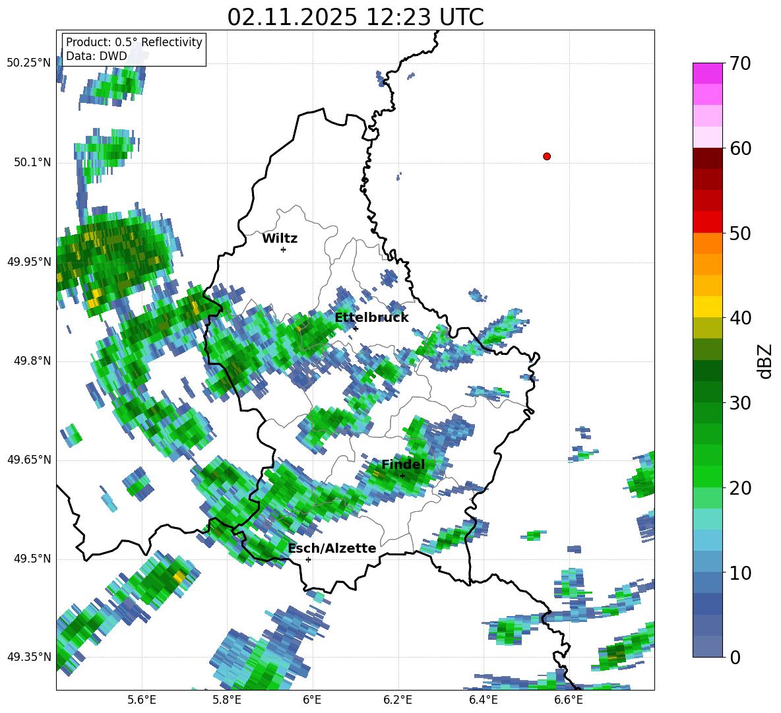Click the timestamp title 02.11.2025 12:23 UTC

(x=356, y=17)
